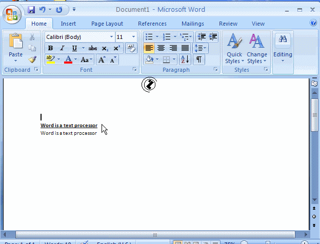Screen dimensions: 320x244
Task: Expand the font name dropdown
Action: [111, 37]
